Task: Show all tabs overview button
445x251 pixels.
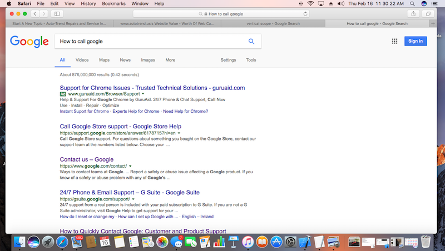Action: 428,13
